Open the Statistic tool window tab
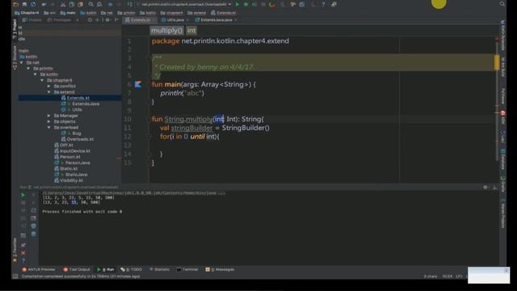 point(159,269)
